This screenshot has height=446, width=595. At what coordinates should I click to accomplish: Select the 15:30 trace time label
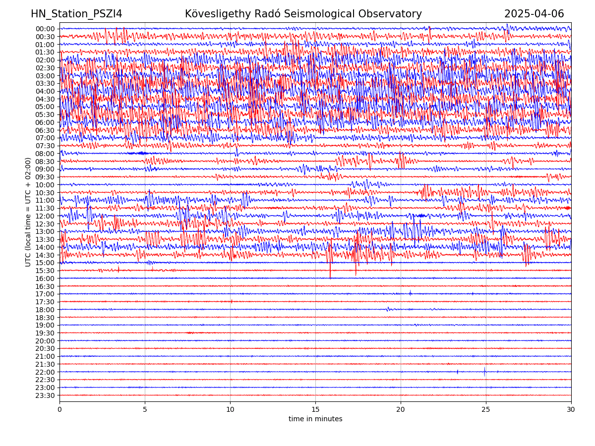(45, 271)
